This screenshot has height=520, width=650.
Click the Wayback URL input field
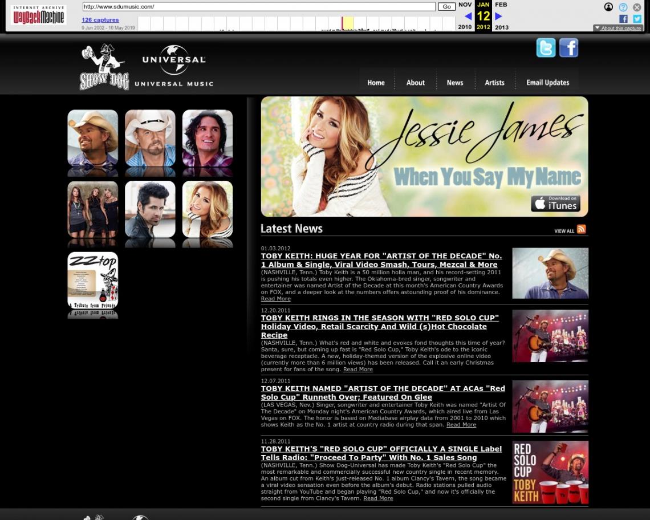(x=259, y=7)
